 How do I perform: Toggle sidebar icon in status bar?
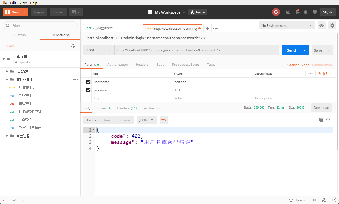[x=5, y=200]
